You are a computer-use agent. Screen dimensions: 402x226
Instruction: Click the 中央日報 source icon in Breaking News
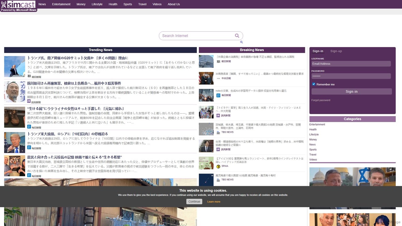(219, 78)
